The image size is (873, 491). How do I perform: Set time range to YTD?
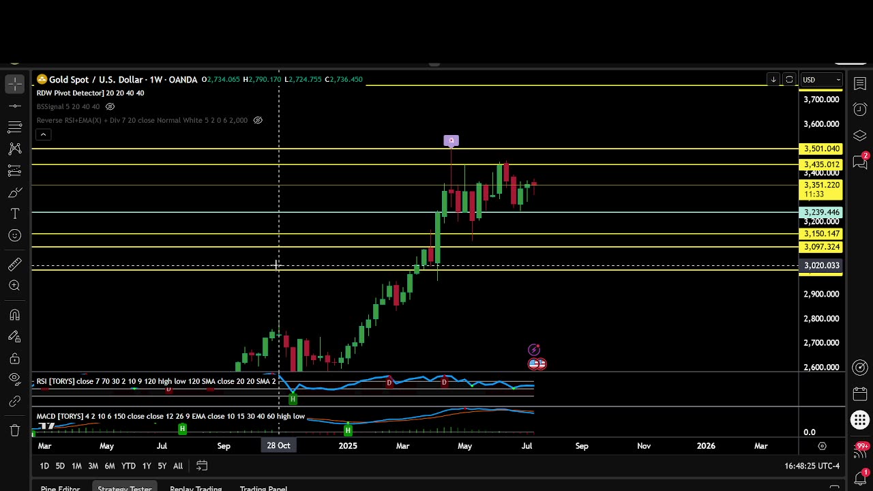pyautogui.click(x=128, y=466)
